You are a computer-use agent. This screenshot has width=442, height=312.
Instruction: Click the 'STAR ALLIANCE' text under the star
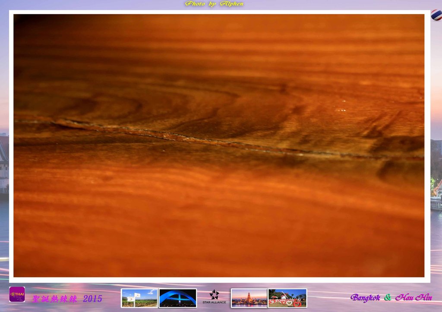coord(214,302)
